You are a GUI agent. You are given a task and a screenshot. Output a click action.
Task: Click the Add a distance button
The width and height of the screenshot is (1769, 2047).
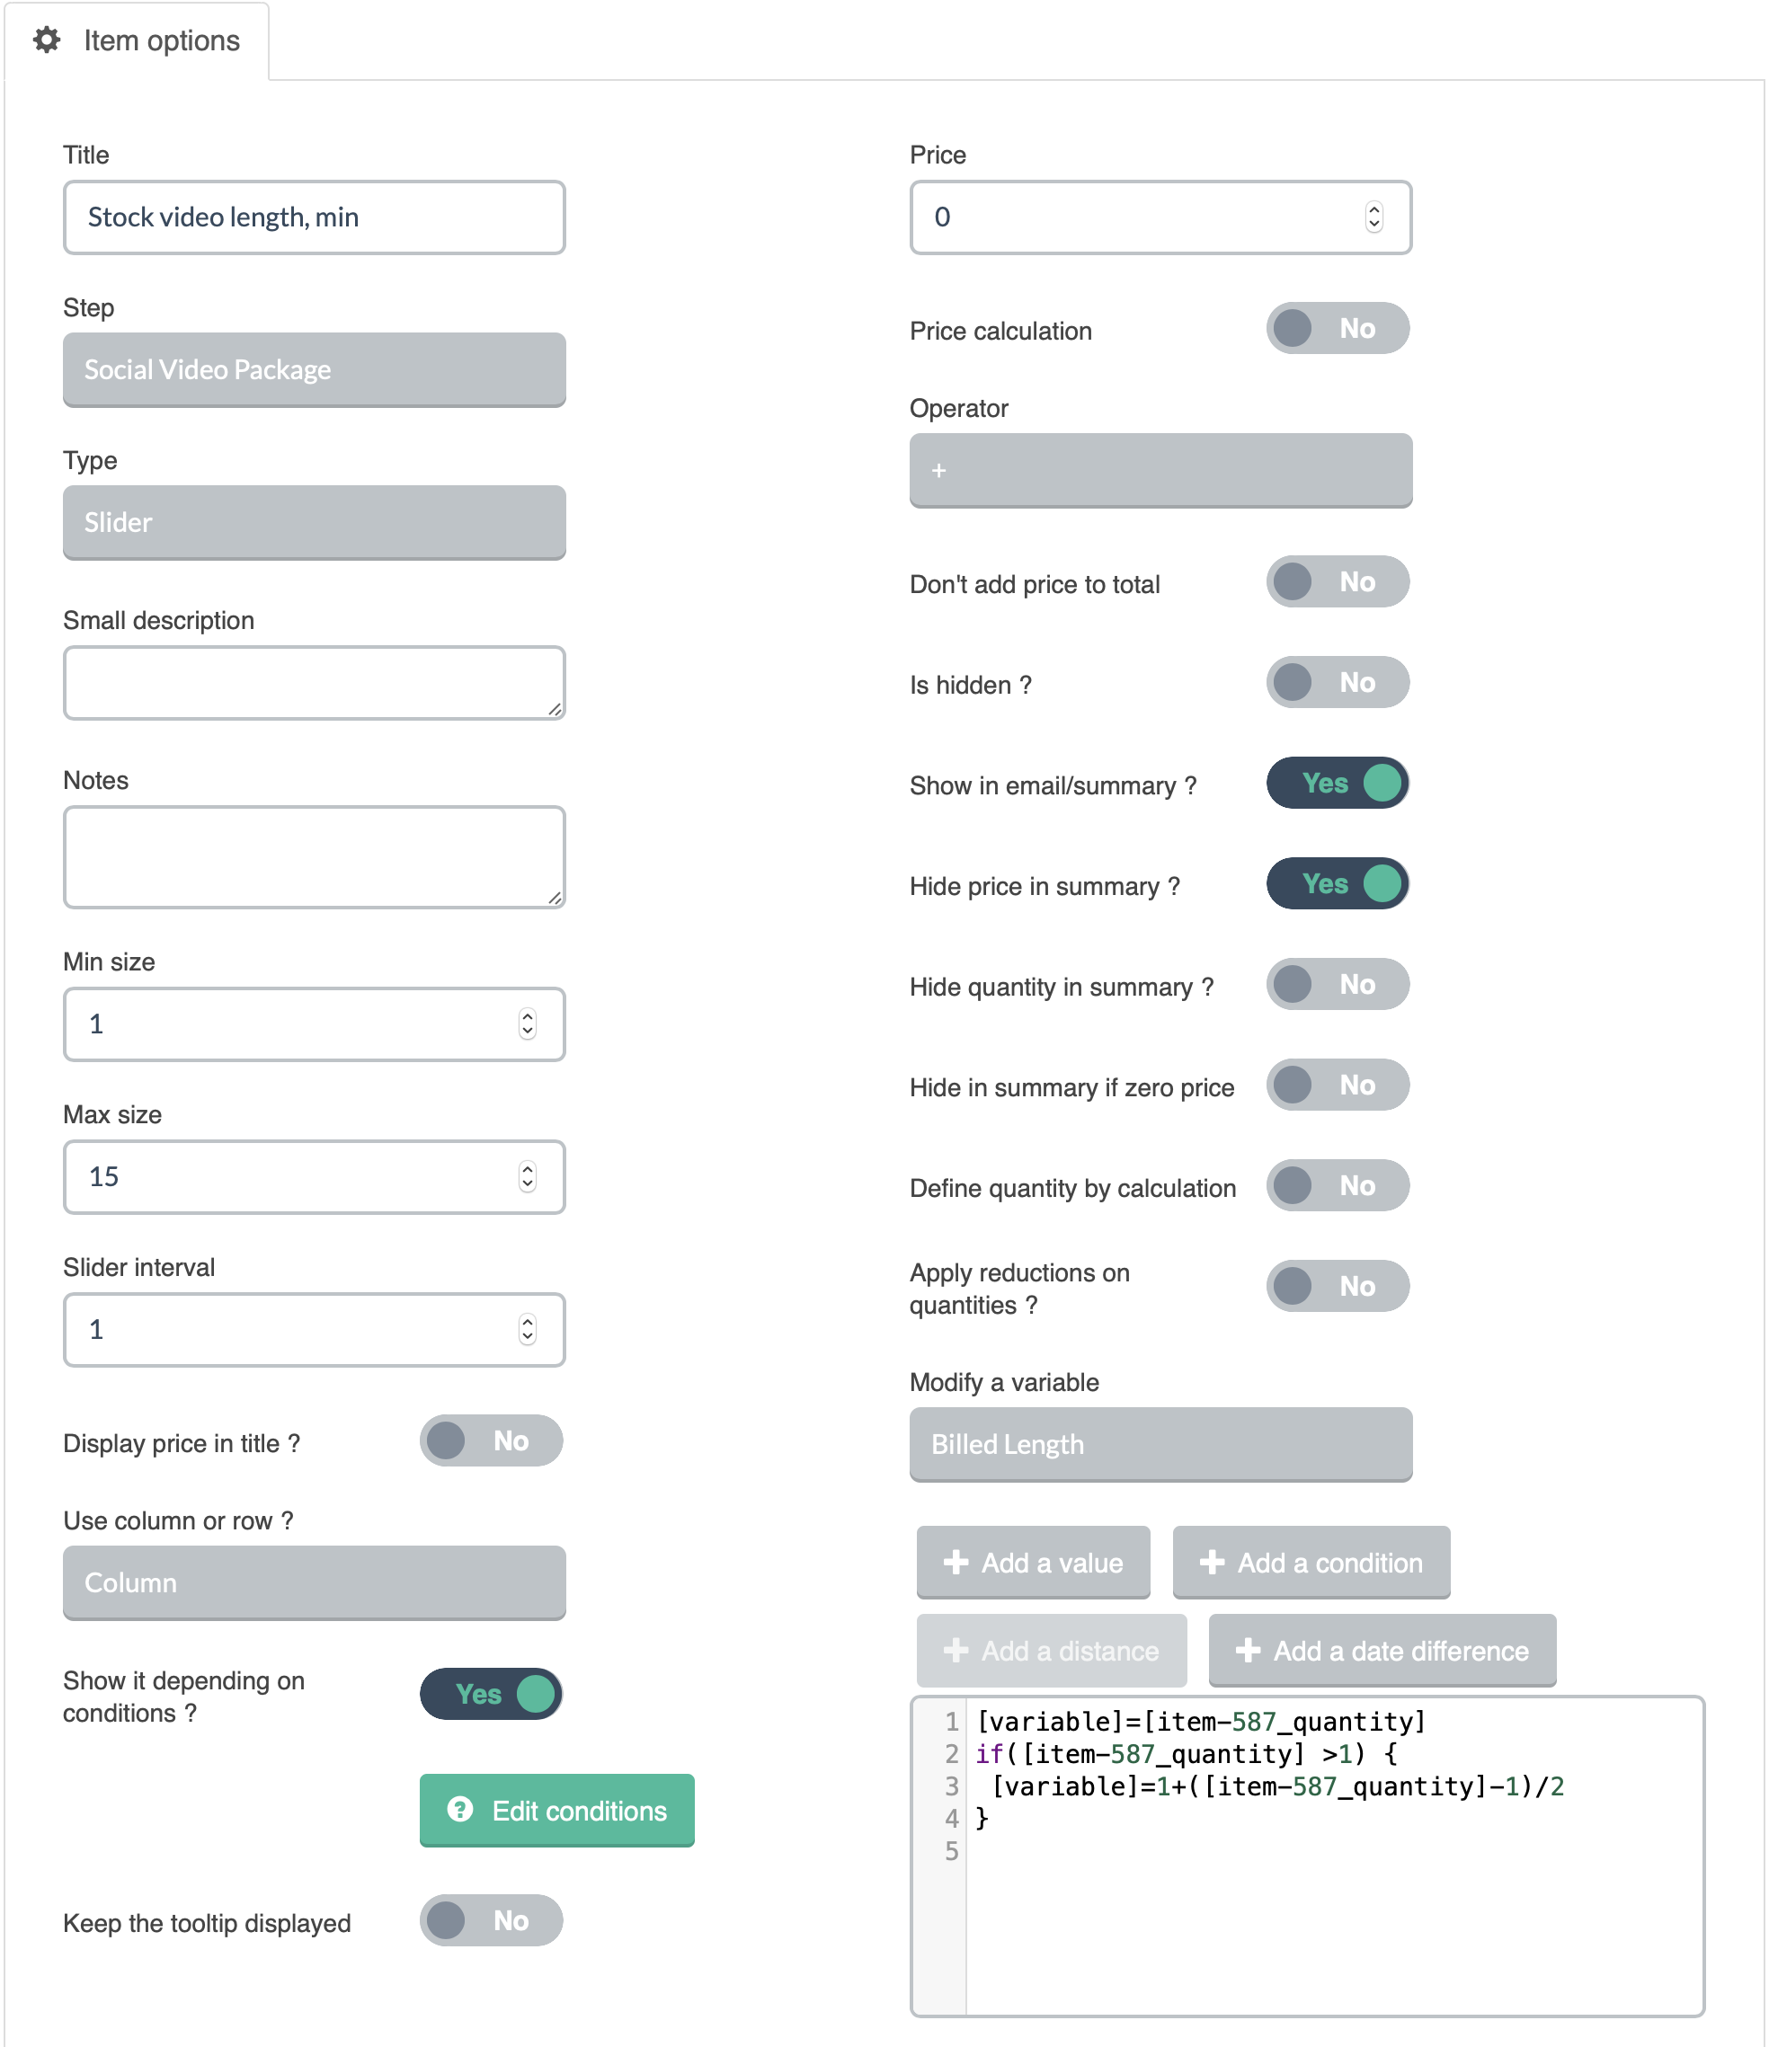[x=1052, y=1651]
